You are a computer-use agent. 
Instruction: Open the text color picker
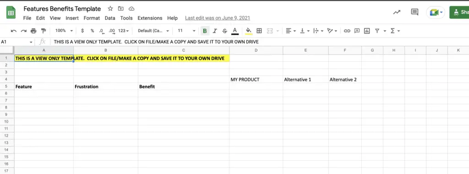pyautogui.click(x=235, y=31)
